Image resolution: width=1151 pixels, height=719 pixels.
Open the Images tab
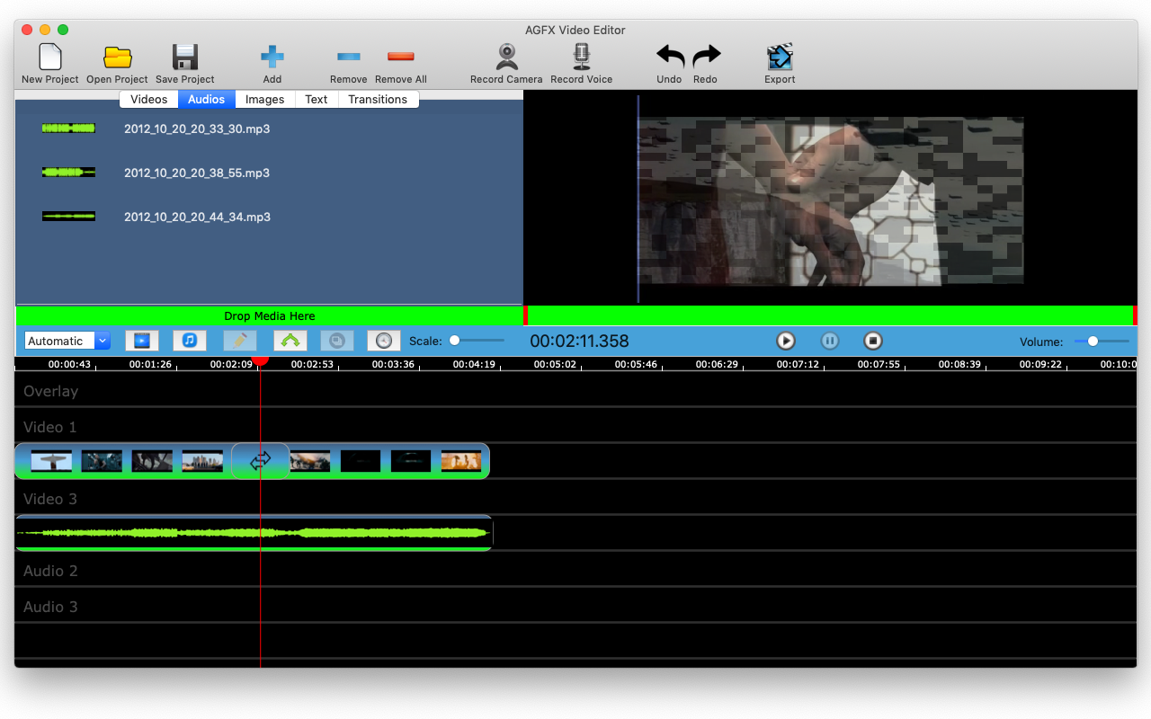(x=264, y=99)
